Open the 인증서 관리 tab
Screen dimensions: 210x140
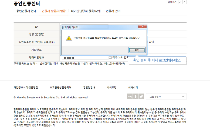pos(113,11)
